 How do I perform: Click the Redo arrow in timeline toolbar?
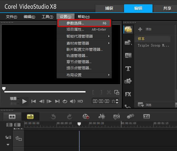tap(69, 116)
